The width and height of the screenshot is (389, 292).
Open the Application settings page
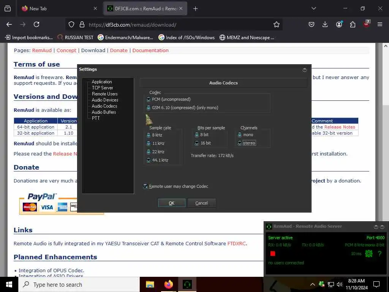(x=102, y=82)
